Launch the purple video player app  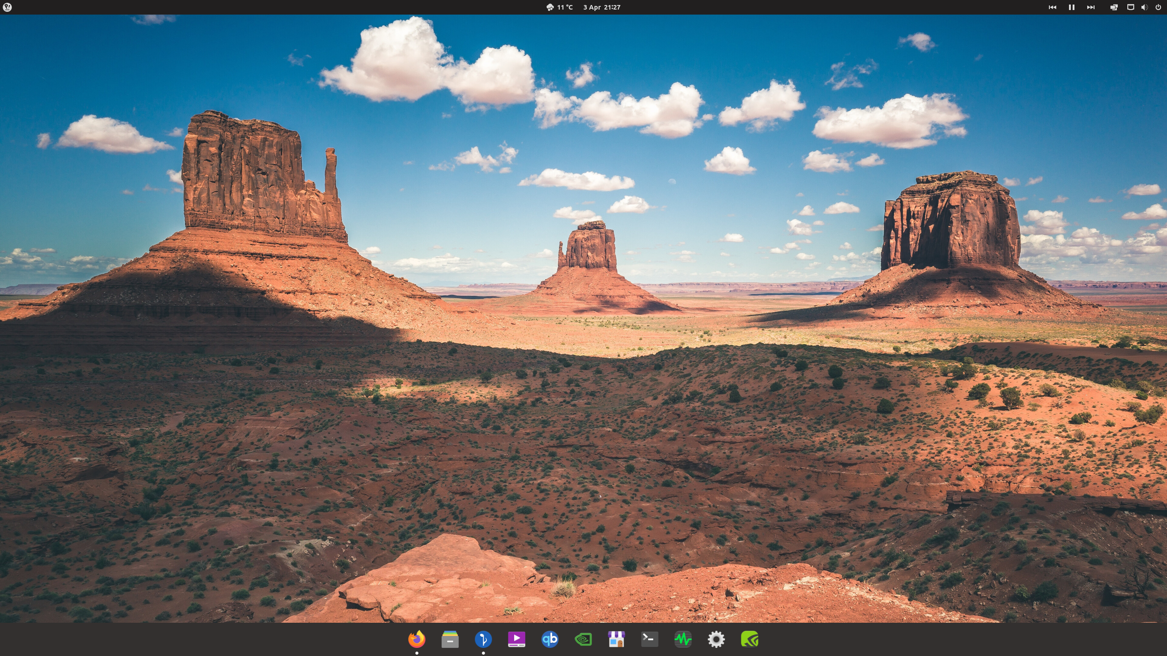point(516,639)
